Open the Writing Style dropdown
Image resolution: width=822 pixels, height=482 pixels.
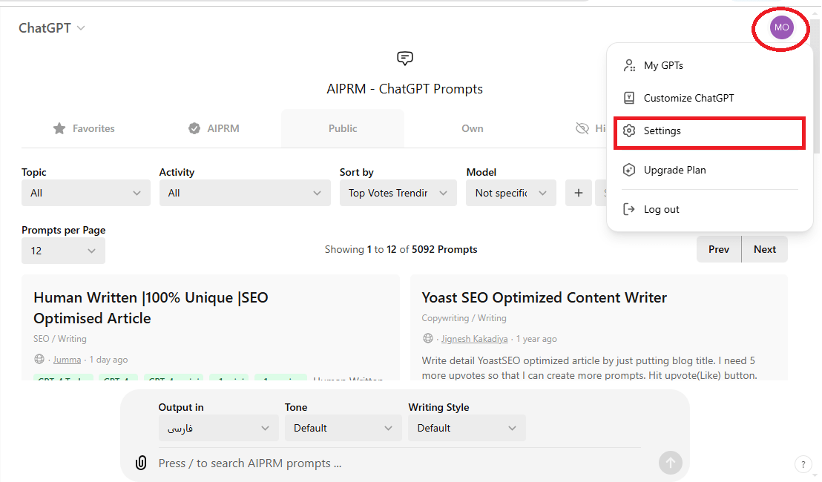click(x=467, y=428)
